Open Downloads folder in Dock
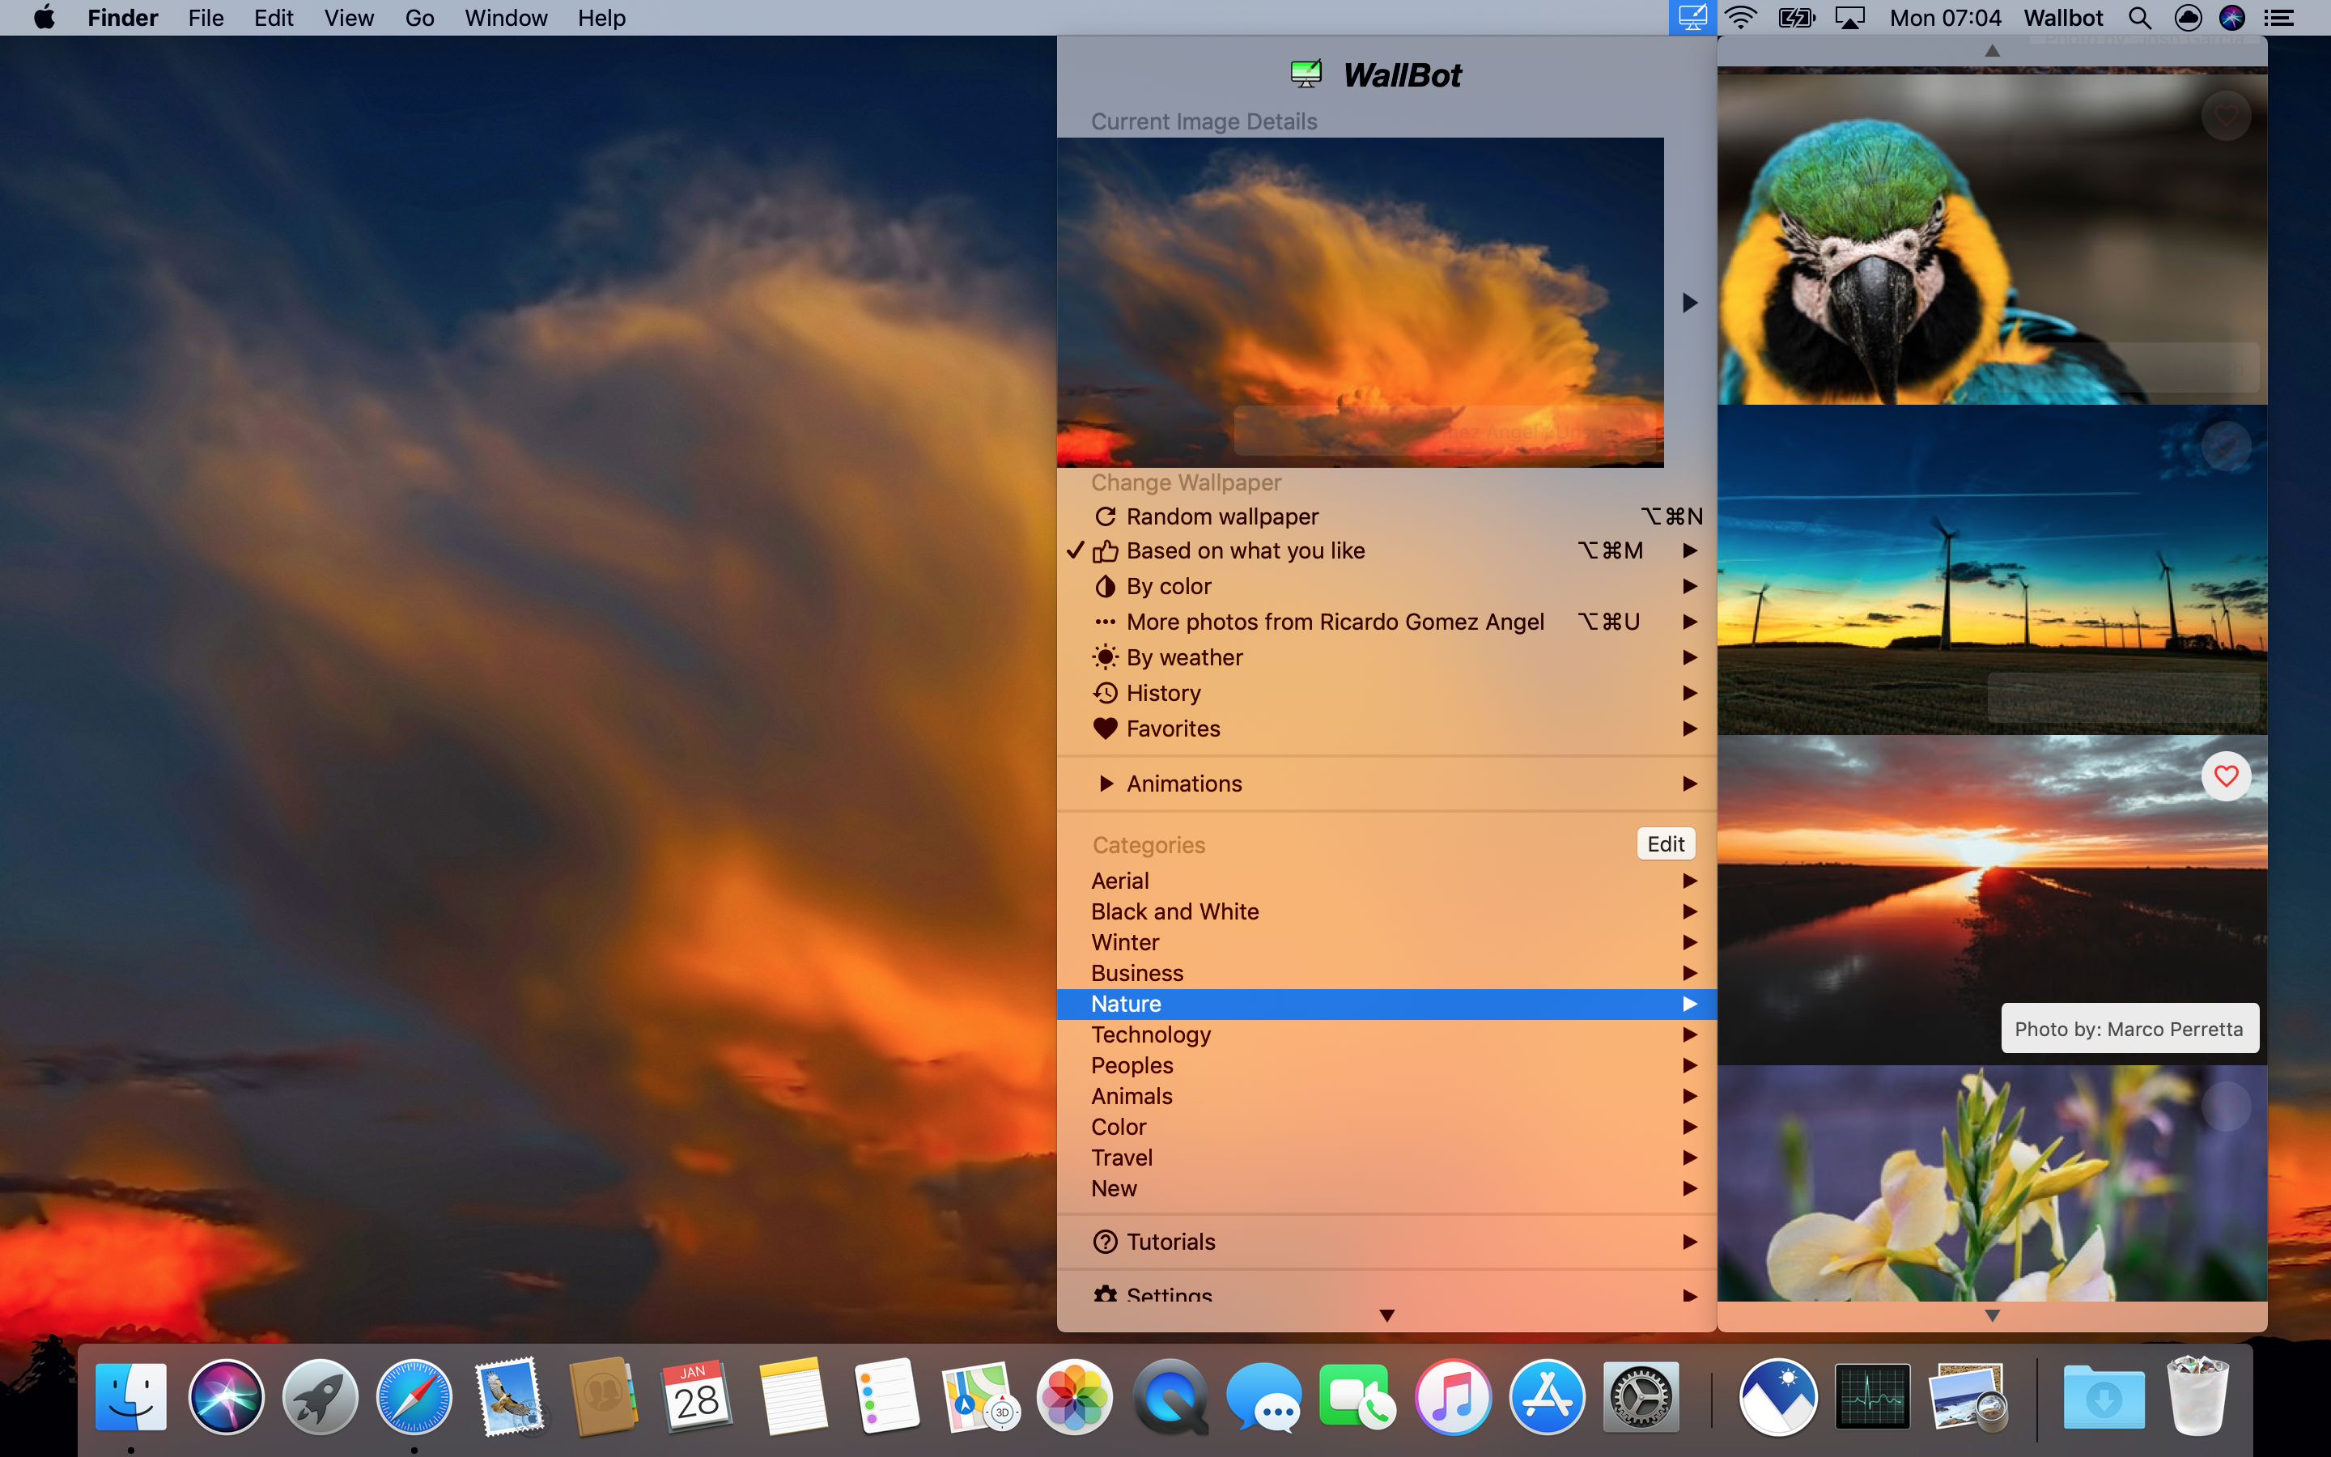Screen dimensions: 2331x1457 pos(2104,1396)
